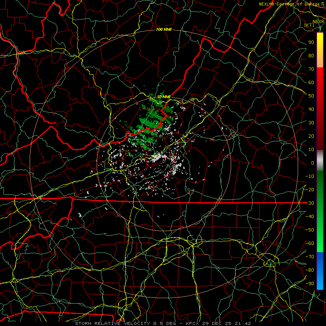This screenshot has height=326, width=326.
Task: Click the "-80" scale value
Action: [x=310, y=270]
